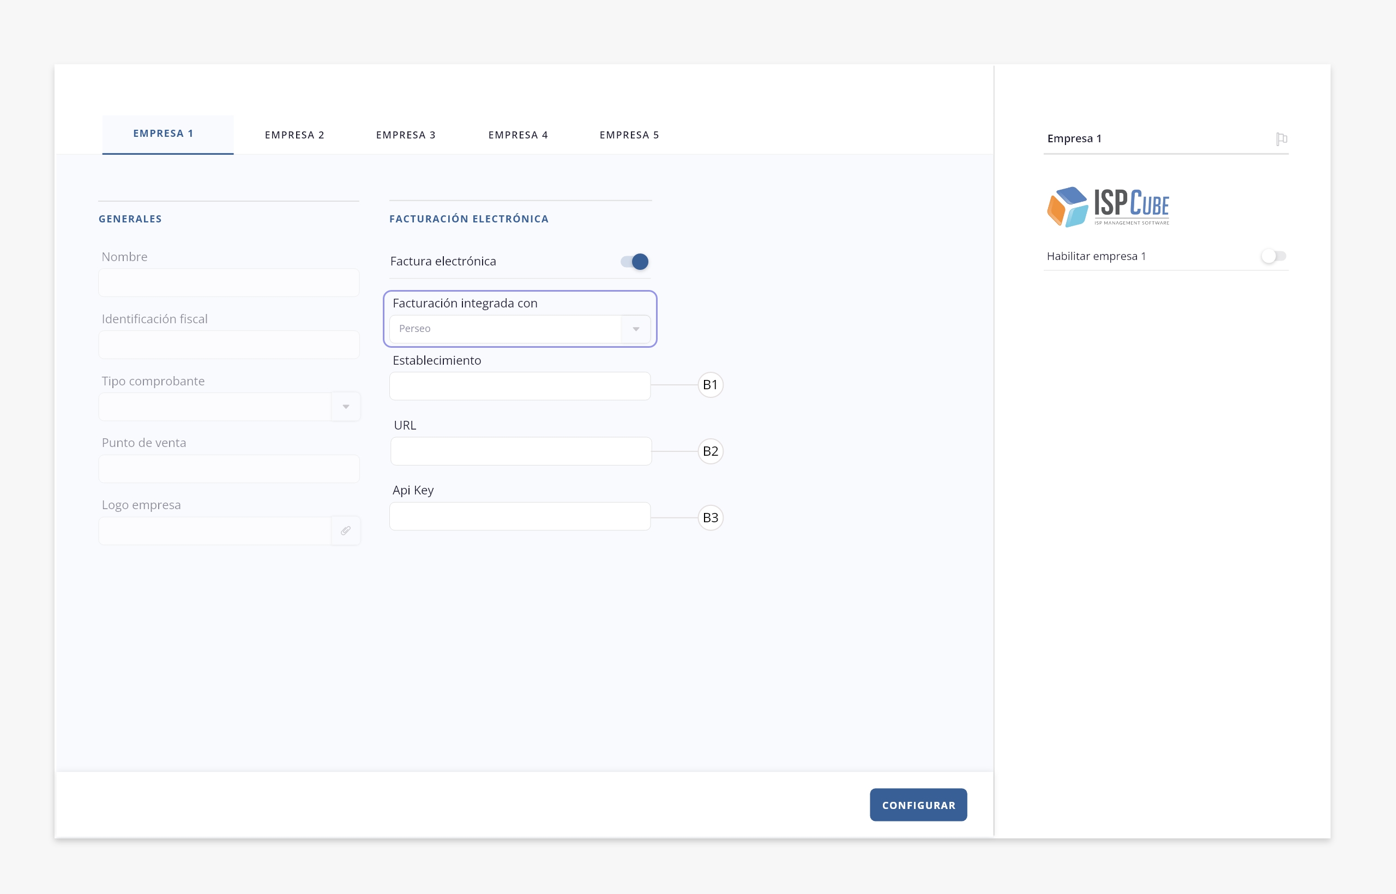Click the flag icon beside Empresa 1
1396x894 pixels.
[1281, 139]
